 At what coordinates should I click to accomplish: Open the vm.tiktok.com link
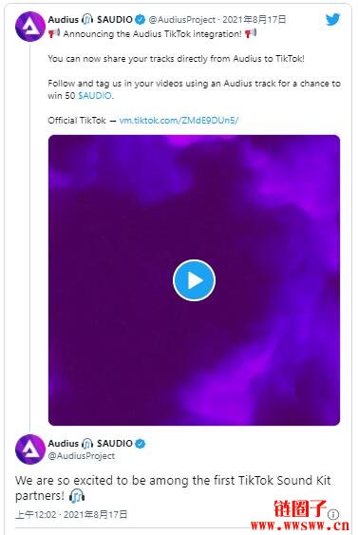(x=179, y=121)
